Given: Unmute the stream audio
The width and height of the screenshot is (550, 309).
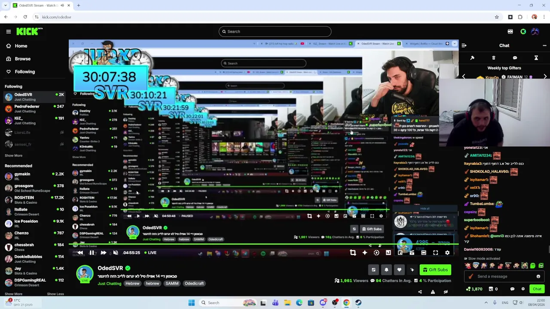Looking at the screenshot, I should [115, 253].
